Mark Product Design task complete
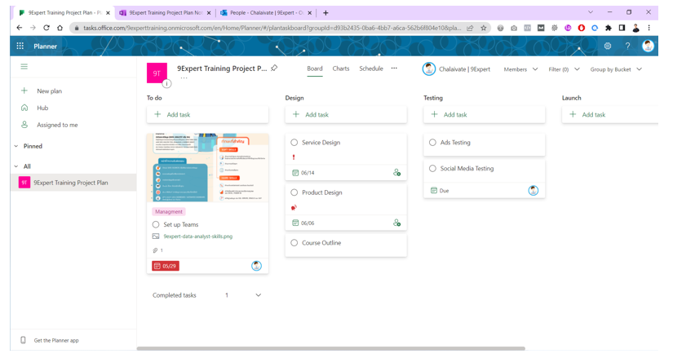Viewport: 673px width, 358px height. tap(294, 192)
